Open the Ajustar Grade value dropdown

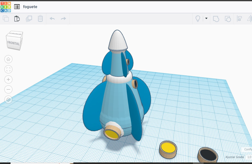point(249,157)
